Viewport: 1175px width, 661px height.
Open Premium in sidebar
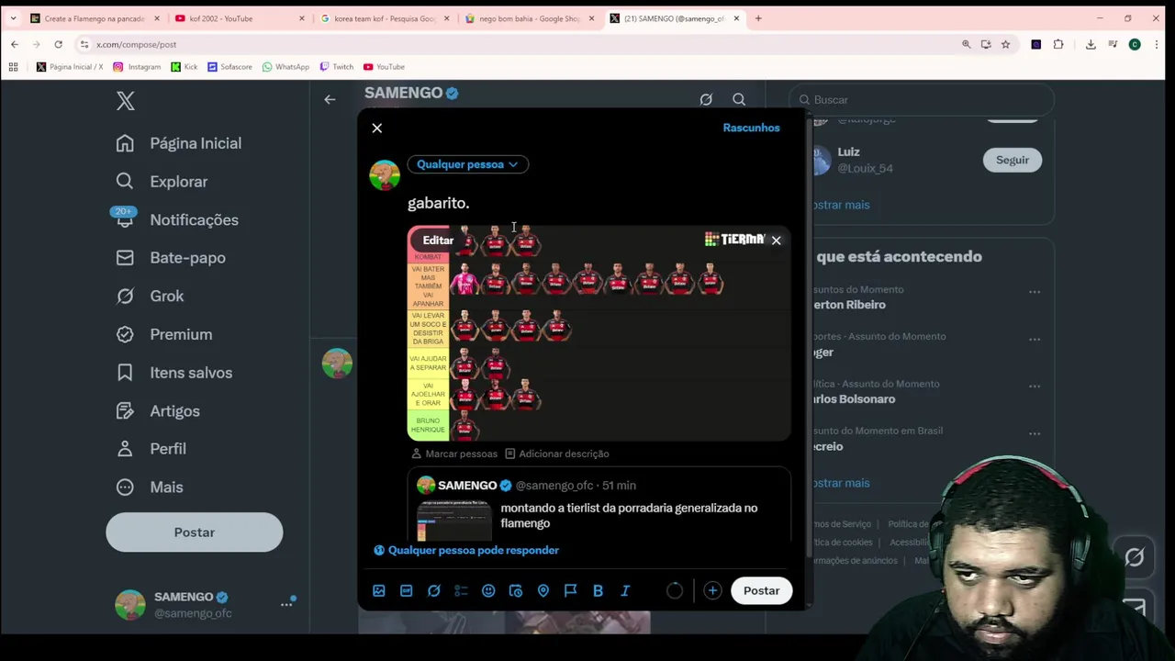[164, 334]
